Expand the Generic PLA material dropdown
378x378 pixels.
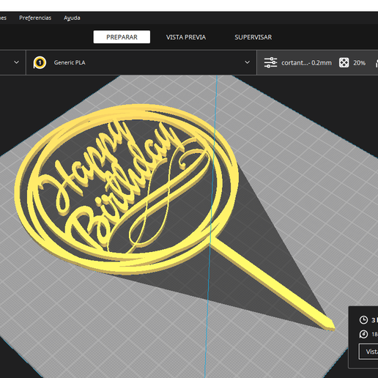tap(247, 62)
